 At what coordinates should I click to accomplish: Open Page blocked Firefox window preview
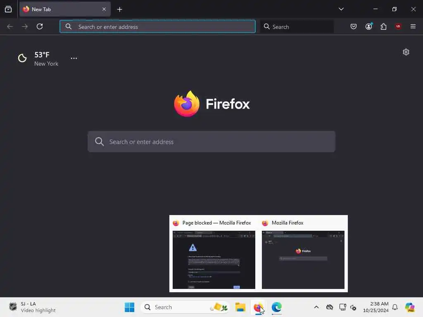pyautogui.click(x=214, y=260)
